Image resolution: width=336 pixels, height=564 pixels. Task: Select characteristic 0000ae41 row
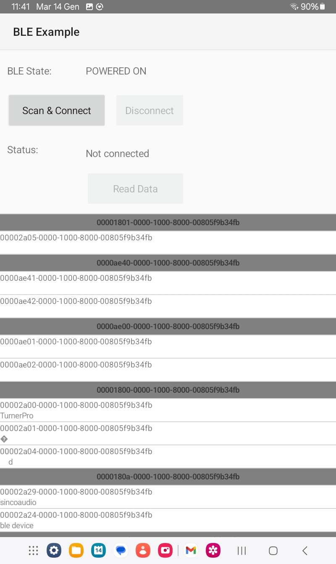[168, 282]
